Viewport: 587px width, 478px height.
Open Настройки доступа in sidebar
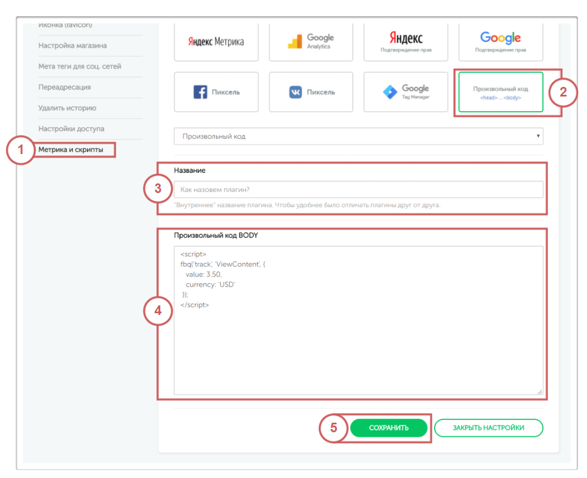click(x=71, y=129)
